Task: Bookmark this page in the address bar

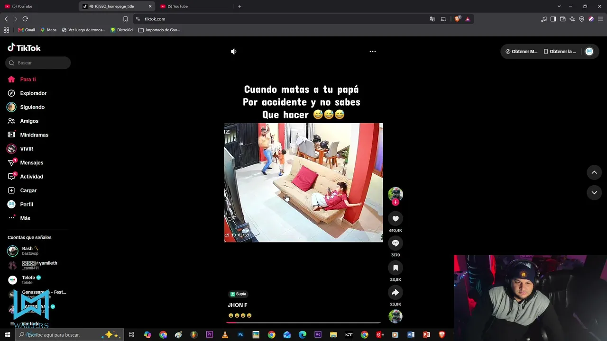Action: click(x=125, y=19)
